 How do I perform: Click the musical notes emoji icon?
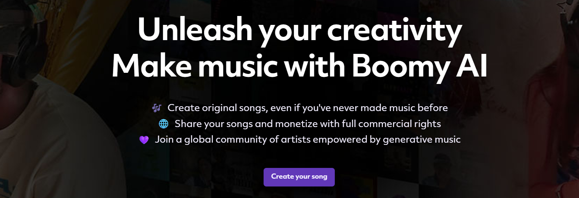[x=157, y=108]
